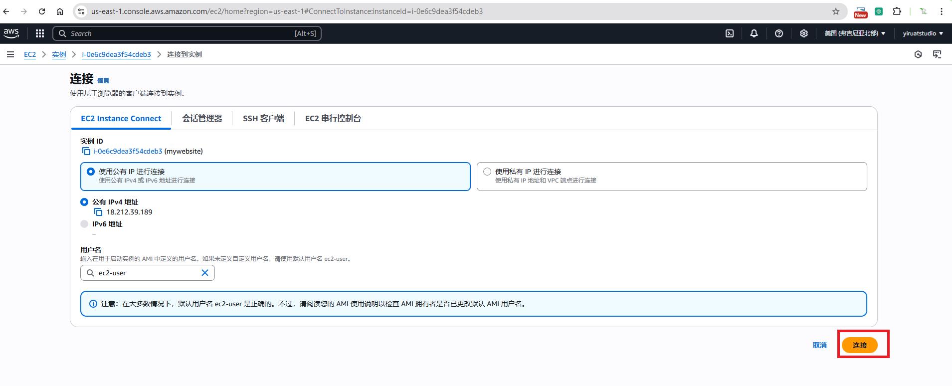
Task: Click the browser URL address bar
Action: pos(459,11)
